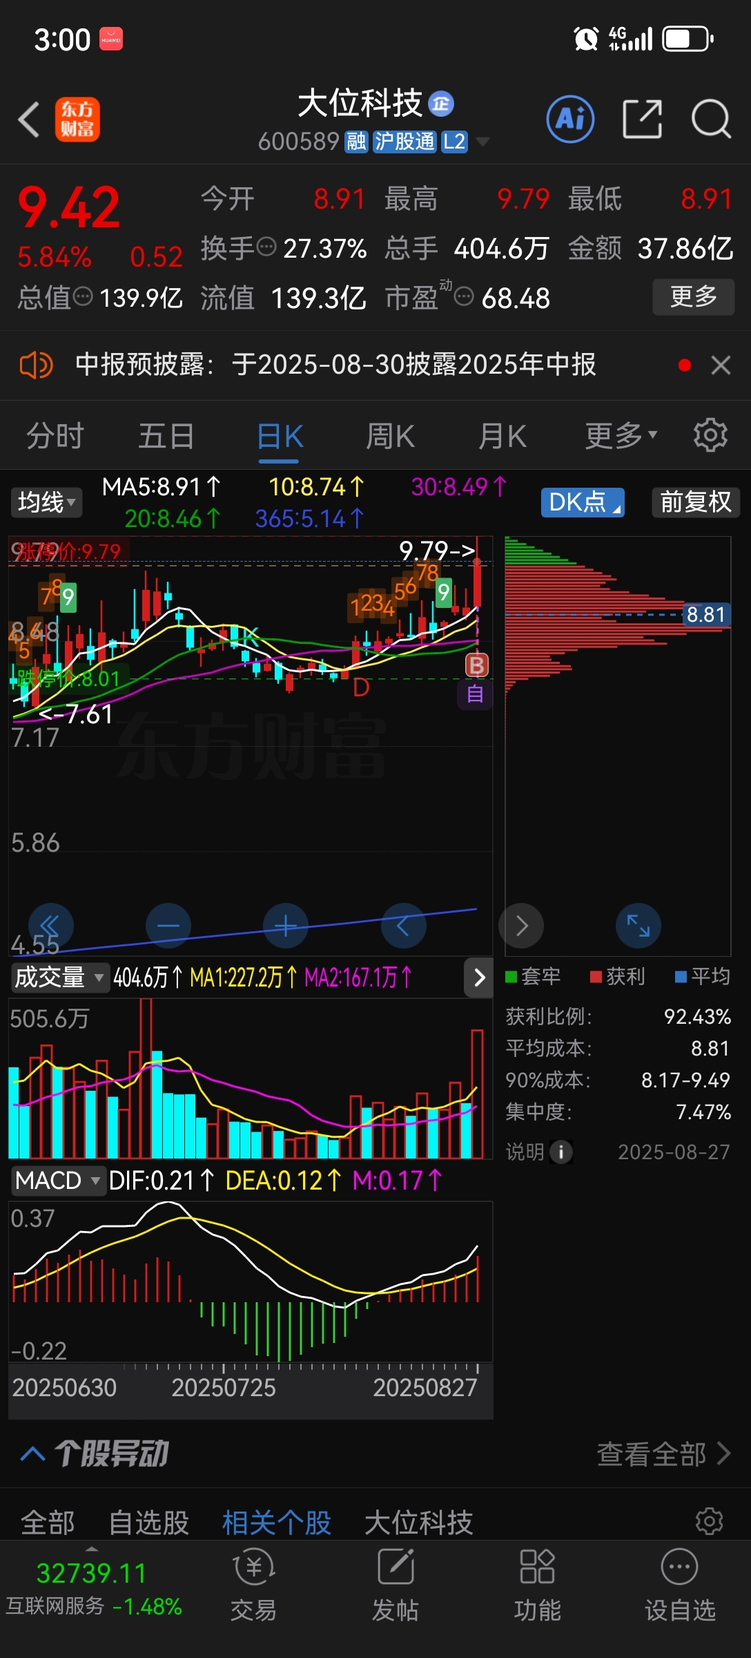
Task: Switch to 五日 tab
Action: 166,436
